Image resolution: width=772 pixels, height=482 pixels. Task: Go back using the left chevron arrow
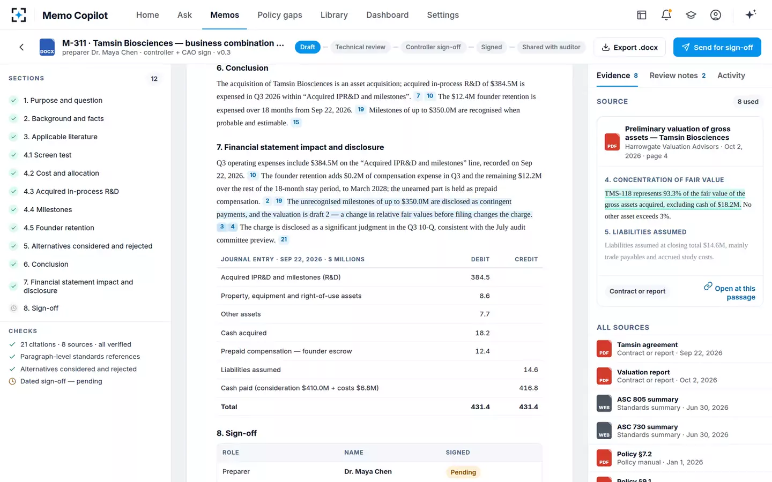(21, 47)
